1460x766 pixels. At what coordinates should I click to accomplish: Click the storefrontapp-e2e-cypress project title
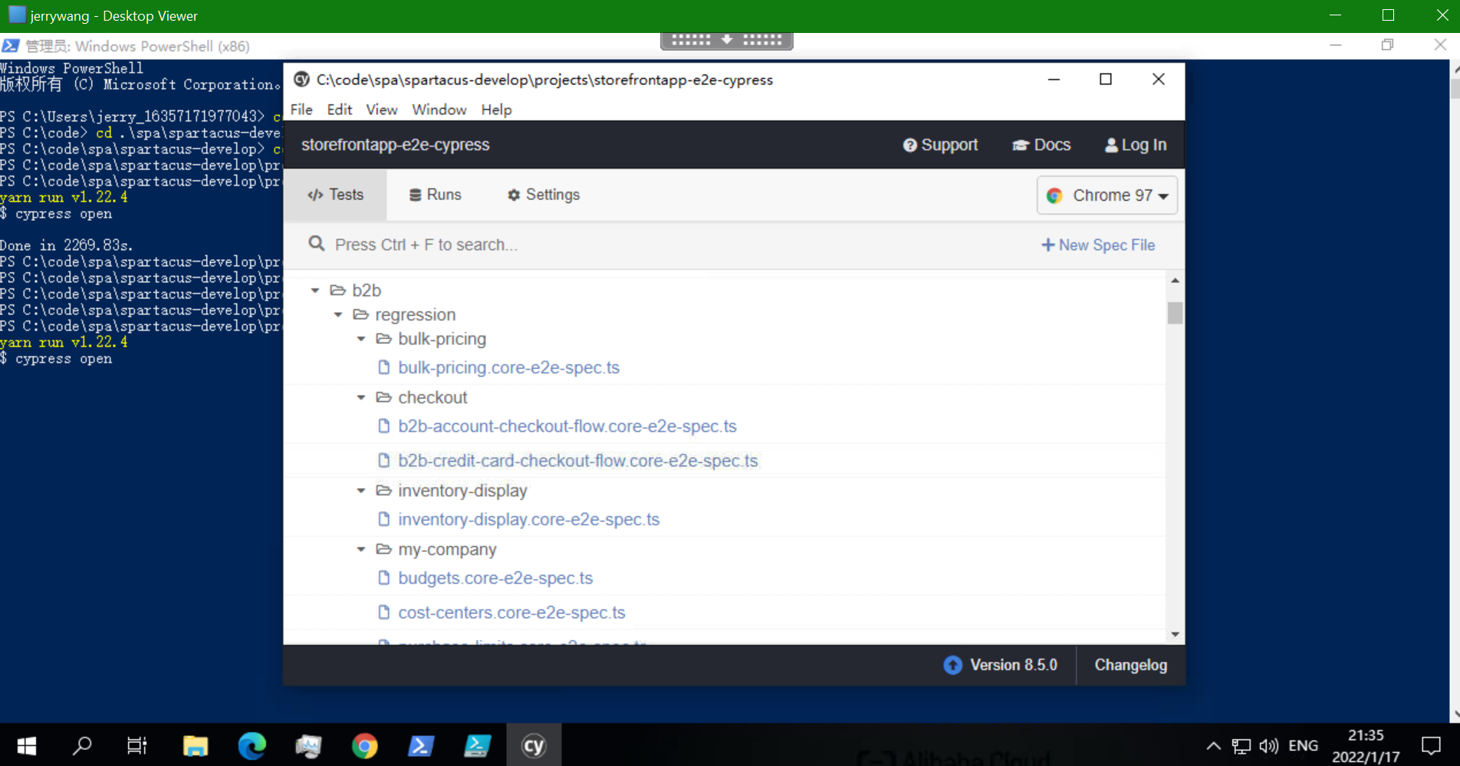click(396, 145)
